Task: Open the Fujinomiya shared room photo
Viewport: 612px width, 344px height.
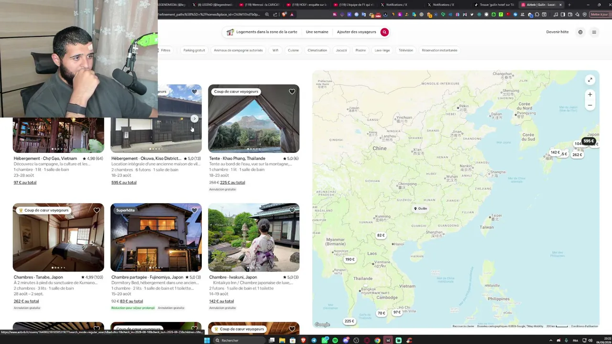Action: [156, 237]
